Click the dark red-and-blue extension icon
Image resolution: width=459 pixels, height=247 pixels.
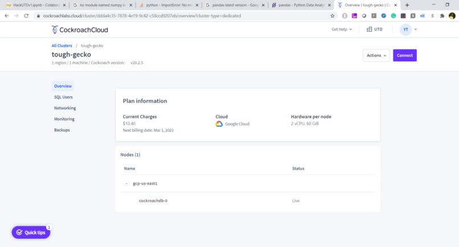click(x=403, y=16)
